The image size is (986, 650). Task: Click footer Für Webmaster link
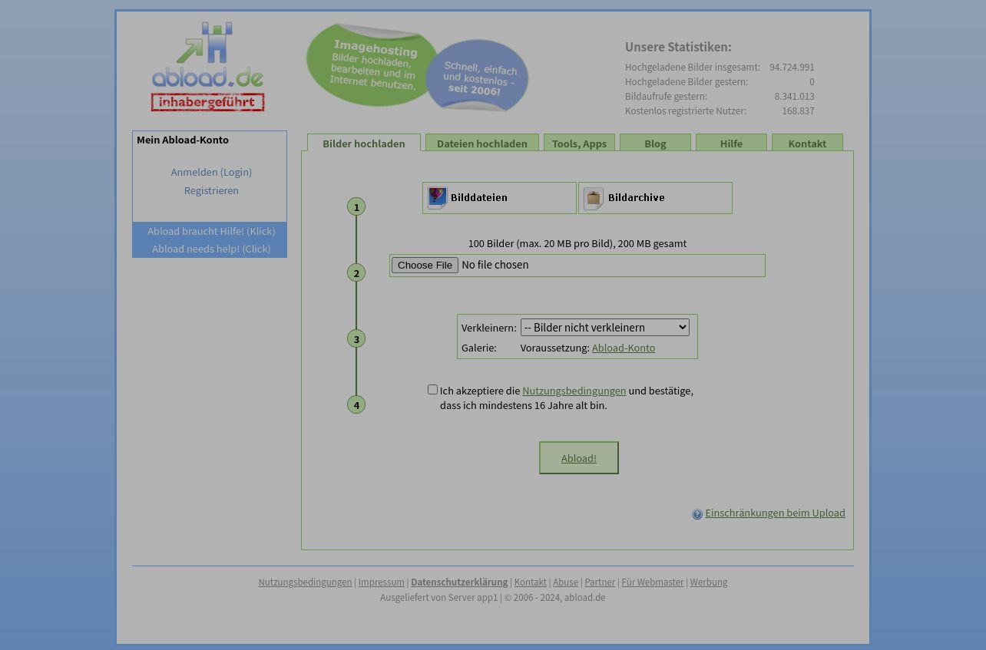(x=653, y=582)
